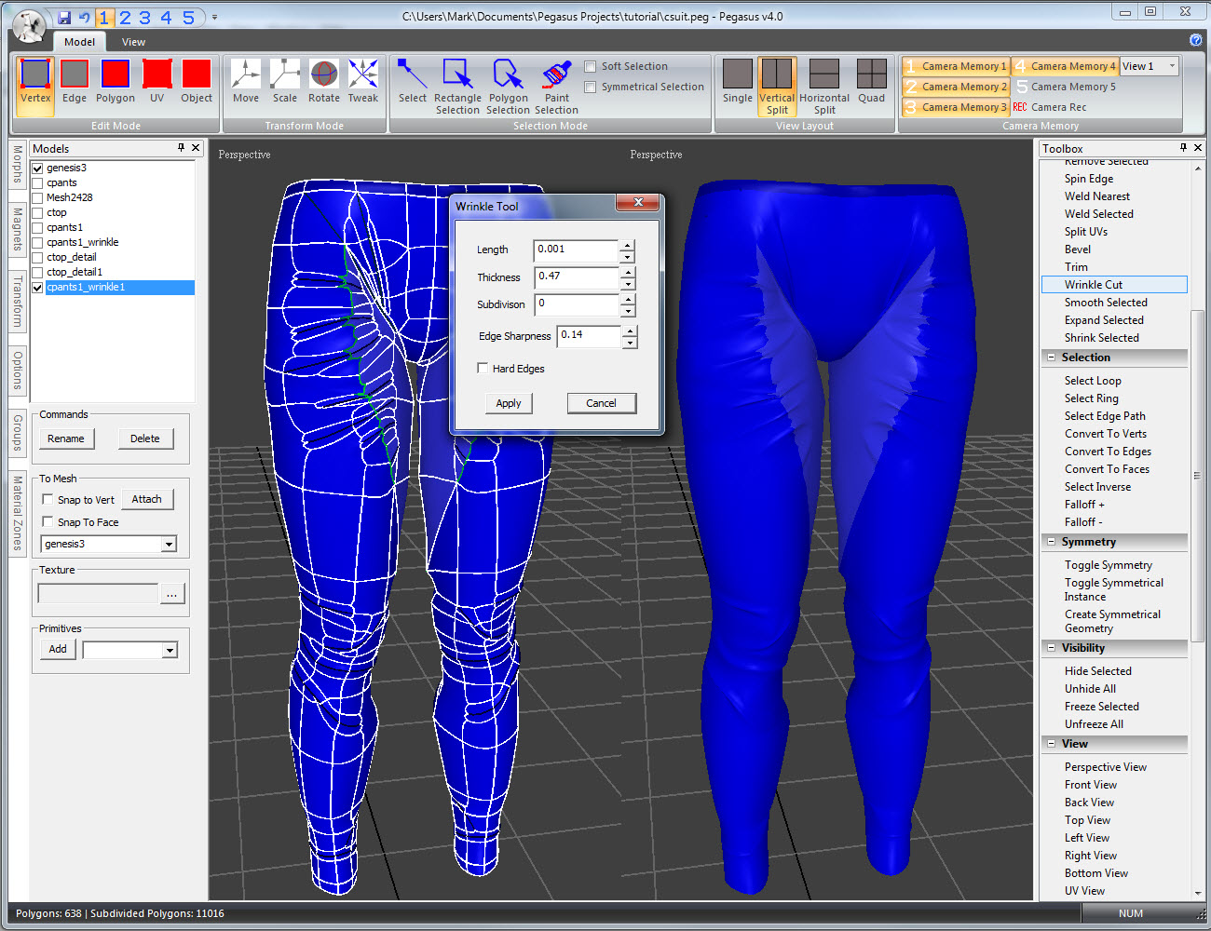Enable Soft Selection checkbox
The height and width of the screenshot is (931, 1211).
[x=590, y=66]
